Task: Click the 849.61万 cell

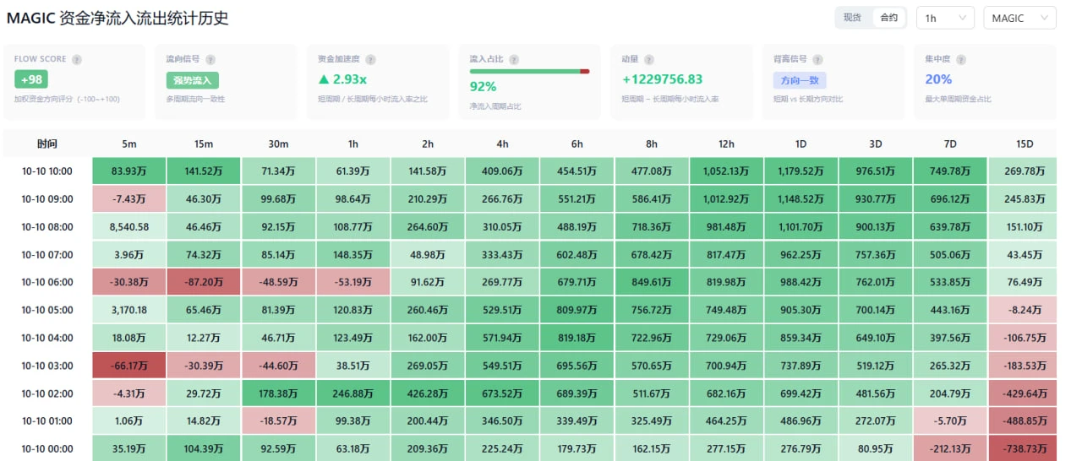Action: click(x=651, y=282)
